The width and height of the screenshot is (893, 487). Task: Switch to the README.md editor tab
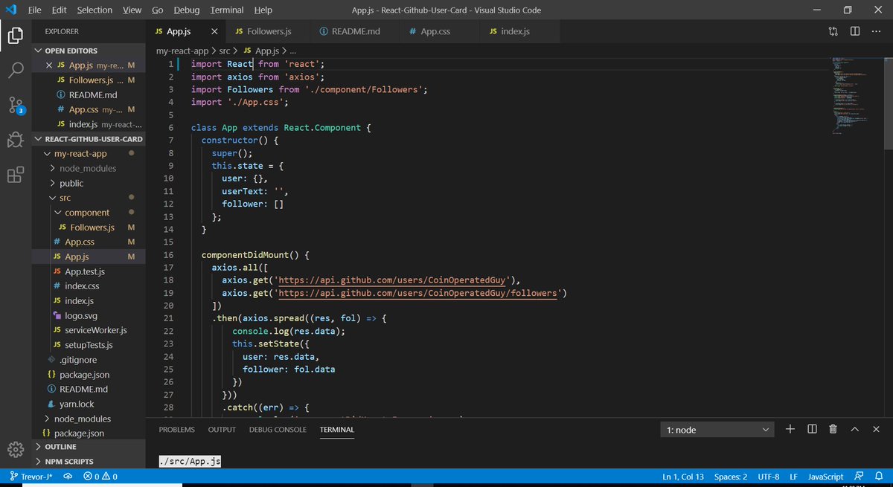click(355, 31)
